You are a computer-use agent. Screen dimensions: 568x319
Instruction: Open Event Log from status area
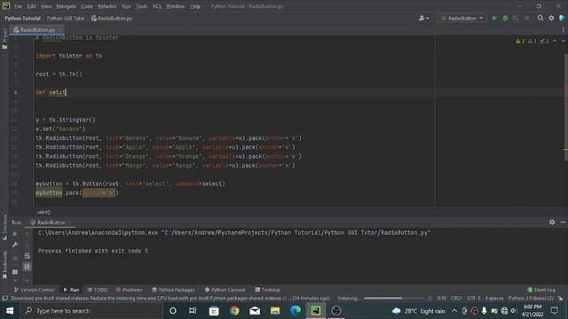click(540, 290)
